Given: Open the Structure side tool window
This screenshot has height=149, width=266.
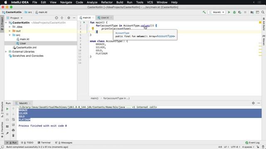Looking at the screenshot, I should (2, 110).
